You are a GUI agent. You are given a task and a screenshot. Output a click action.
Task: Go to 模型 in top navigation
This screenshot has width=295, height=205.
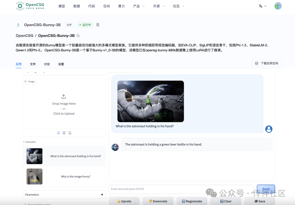62,6
